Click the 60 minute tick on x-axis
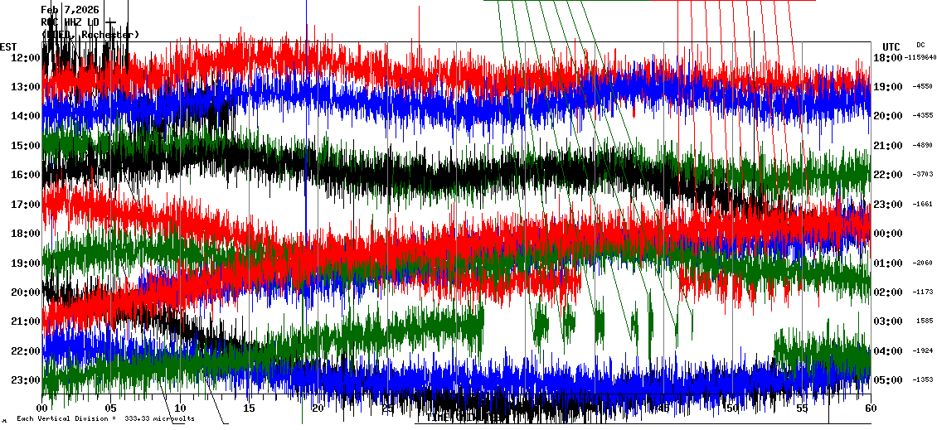The height and width of the screenshot is (430, 937). tap(869, 408)
